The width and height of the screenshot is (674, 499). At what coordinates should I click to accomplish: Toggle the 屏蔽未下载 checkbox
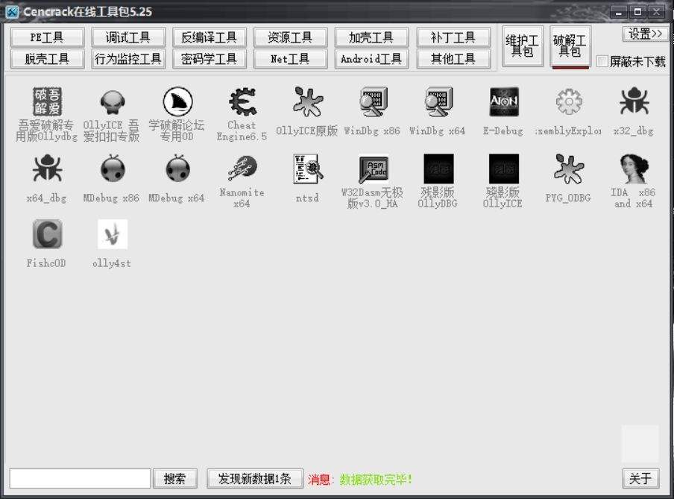pos(602,62)
